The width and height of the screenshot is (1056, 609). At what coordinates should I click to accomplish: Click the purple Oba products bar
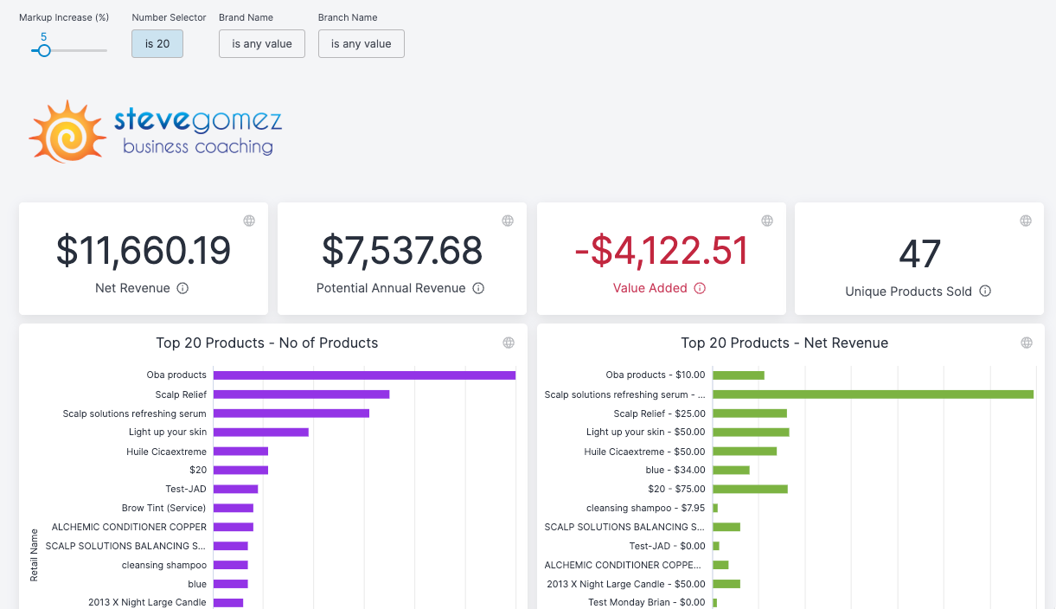tap(364, 375)
